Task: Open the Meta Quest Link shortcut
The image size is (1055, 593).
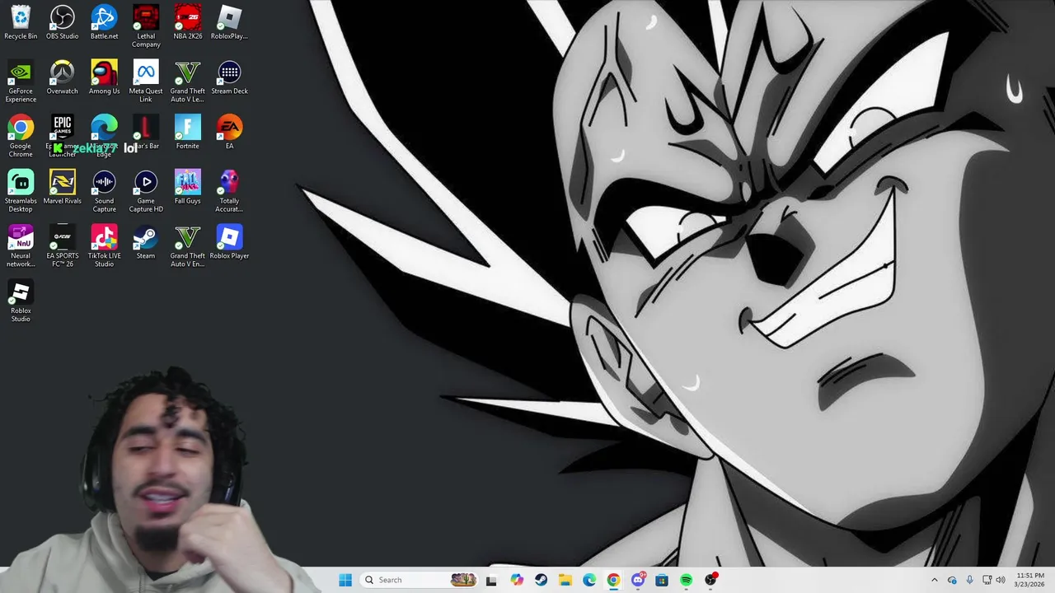Action: (x=146, y=82)
